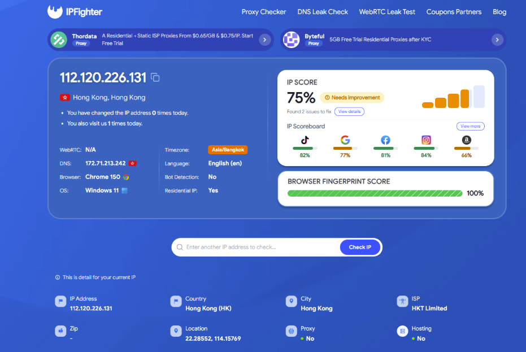Open Proxy Checker menu item
Screen dimensions: 526x352
click(264, 12)
